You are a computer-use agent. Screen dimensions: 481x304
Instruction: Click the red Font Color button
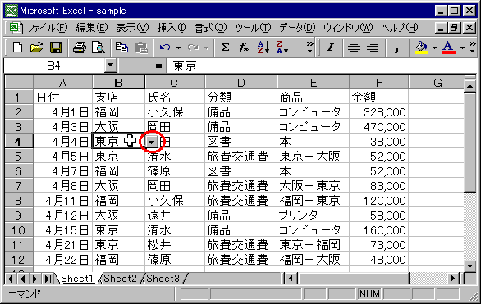coord(448,48)
